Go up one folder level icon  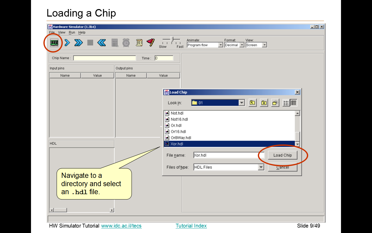[252, 103]
